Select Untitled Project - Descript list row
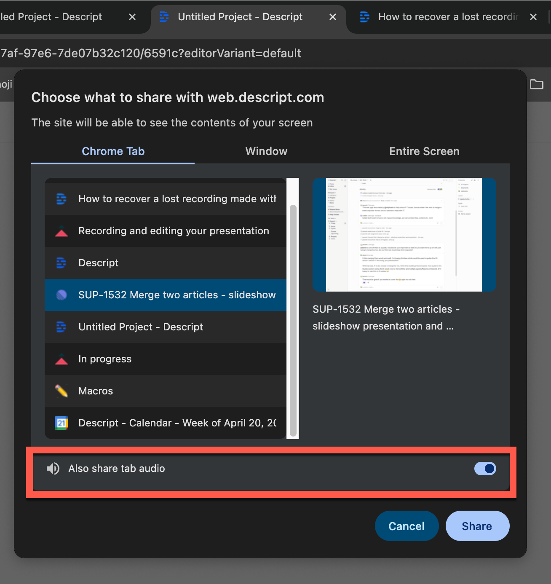Image resolution: width=551 pixels, height=584 pixels. (x=166, y=327)
